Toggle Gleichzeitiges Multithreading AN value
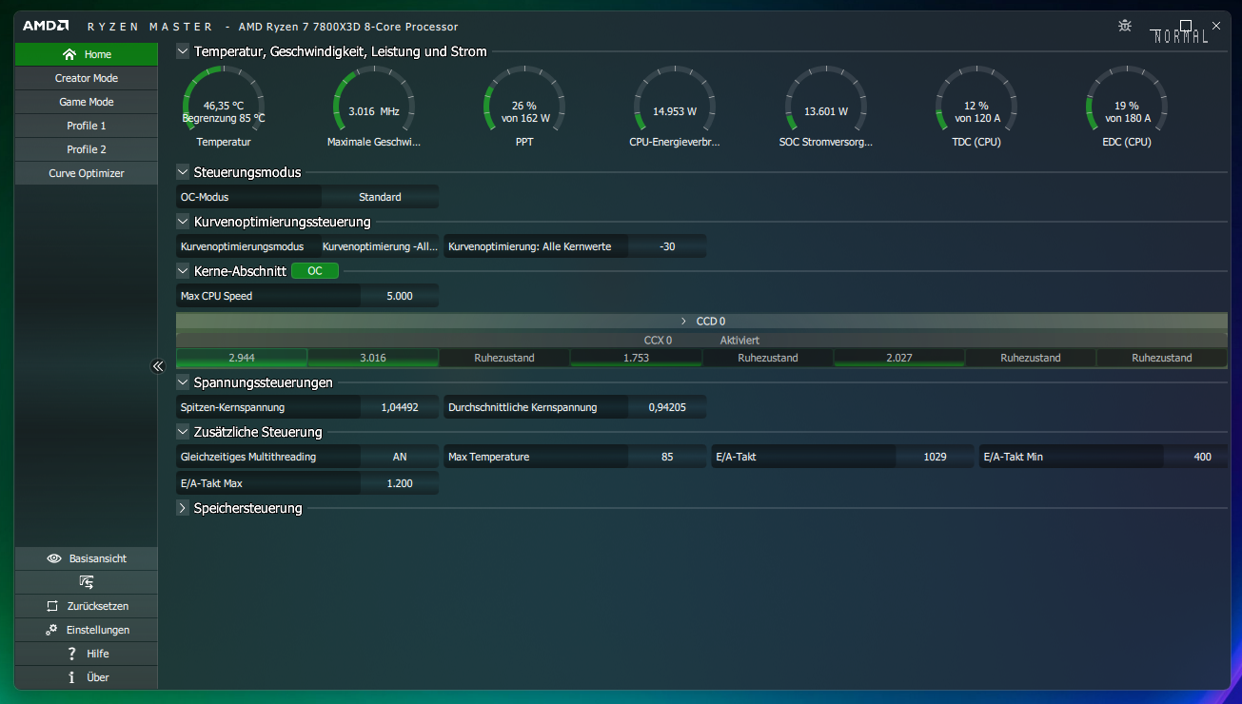Image resolution: width=1242 pixels, height=704 pixels. pos(400,457)
